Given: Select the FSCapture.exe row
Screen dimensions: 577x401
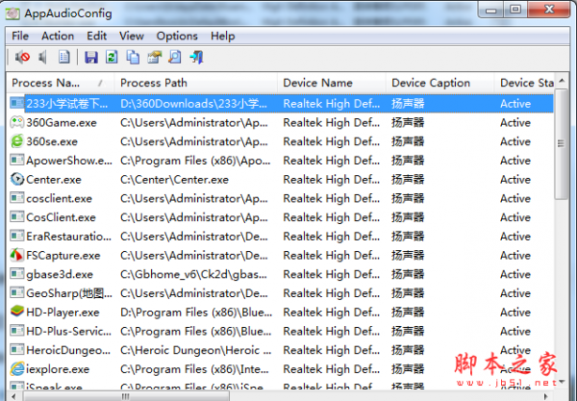Looking at the screenshot, I should coord(281,256).
